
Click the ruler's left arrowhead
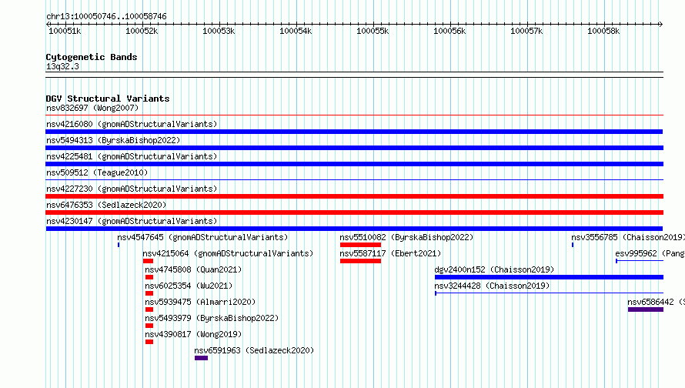tap(48, 24)
